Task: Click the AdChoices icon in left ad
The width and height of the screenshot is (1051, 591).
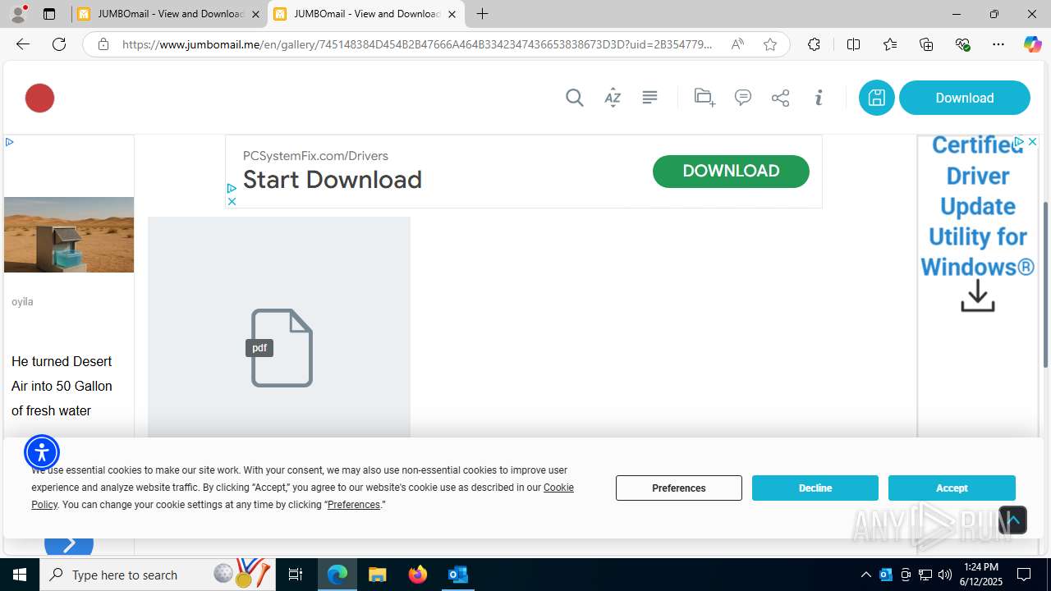Action: click(9, 142)
